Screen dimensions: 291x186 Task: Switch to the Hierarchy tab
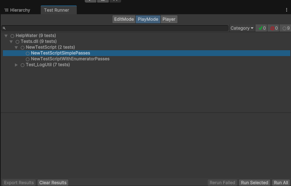[x=17, y=10]
